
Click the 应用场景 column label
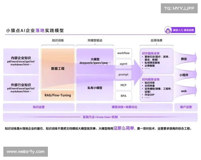point(156,40)
